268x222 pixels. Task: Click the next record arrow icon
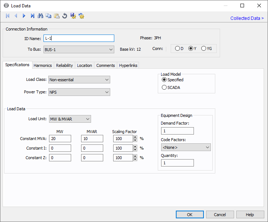click(x=24, y=16)
